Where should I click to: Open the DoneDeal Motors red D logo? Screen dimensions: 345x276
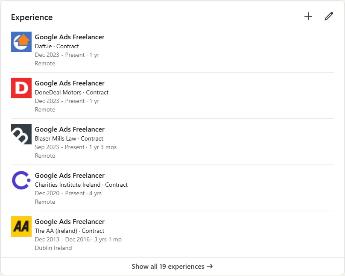point(21,88)
